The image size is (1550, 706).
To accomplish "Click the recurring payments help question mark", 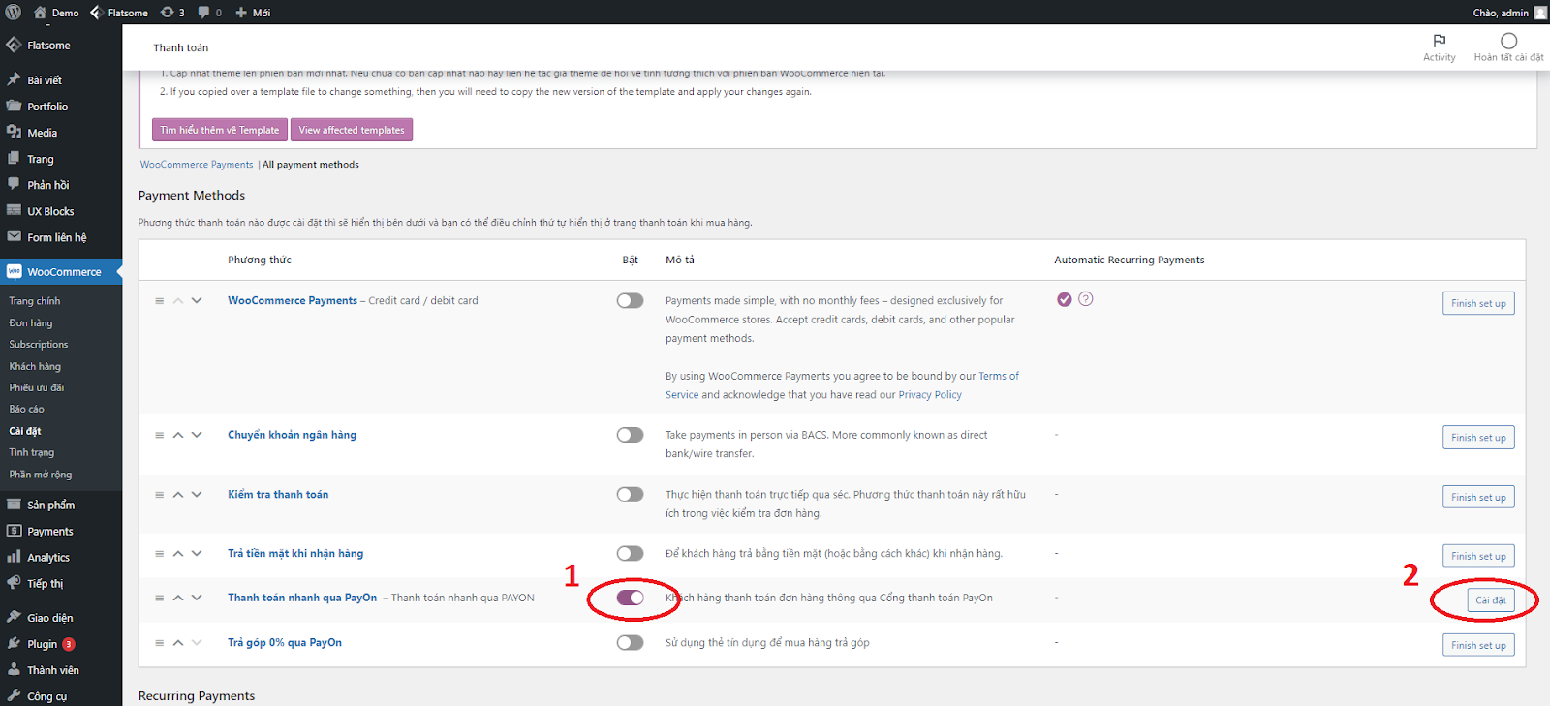I will pos(1086,299).
